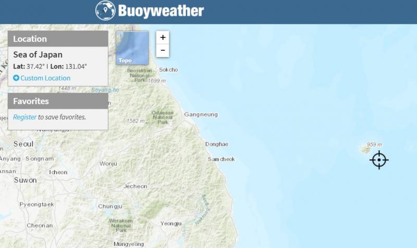This screenshot has width=417, height=248.
Task: Click the Seoul city label on map
Action: tap(23, 143)
